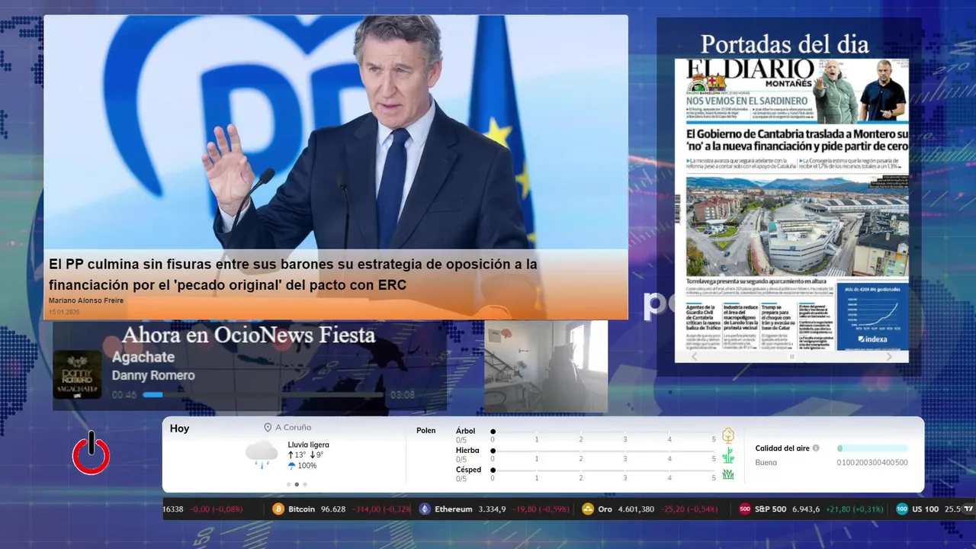Click the Bitcoin price 96.628
This screenshot has height=549, width=976.
pos(333,509)
